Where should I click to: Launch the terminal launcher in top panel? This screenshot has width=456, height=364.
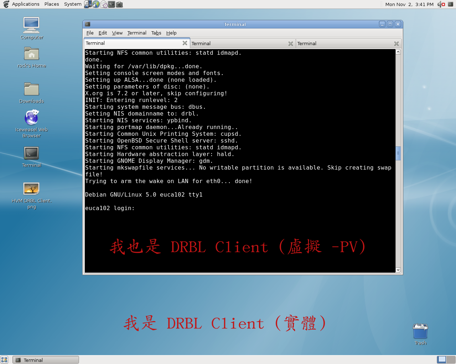coord(112,4)
